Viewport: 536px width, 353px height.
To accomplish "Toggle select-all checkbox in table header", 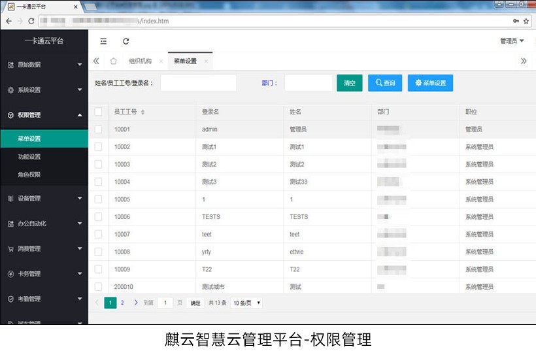I will (98, 112).
